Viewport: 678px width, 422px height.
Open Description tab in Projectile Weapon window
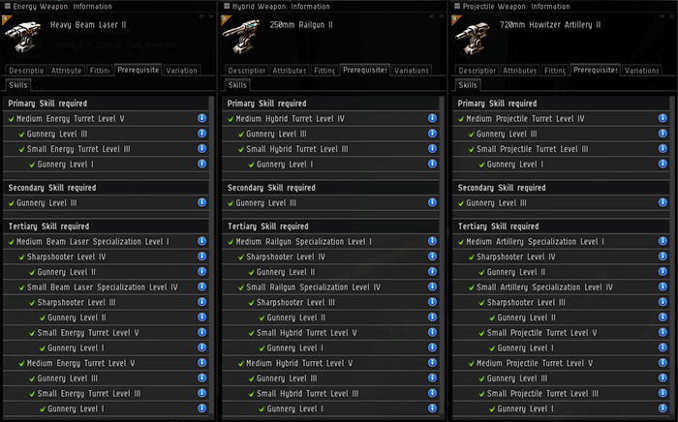click(477, 71)
